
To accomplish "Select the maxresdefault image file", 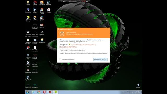I will 28,71.
